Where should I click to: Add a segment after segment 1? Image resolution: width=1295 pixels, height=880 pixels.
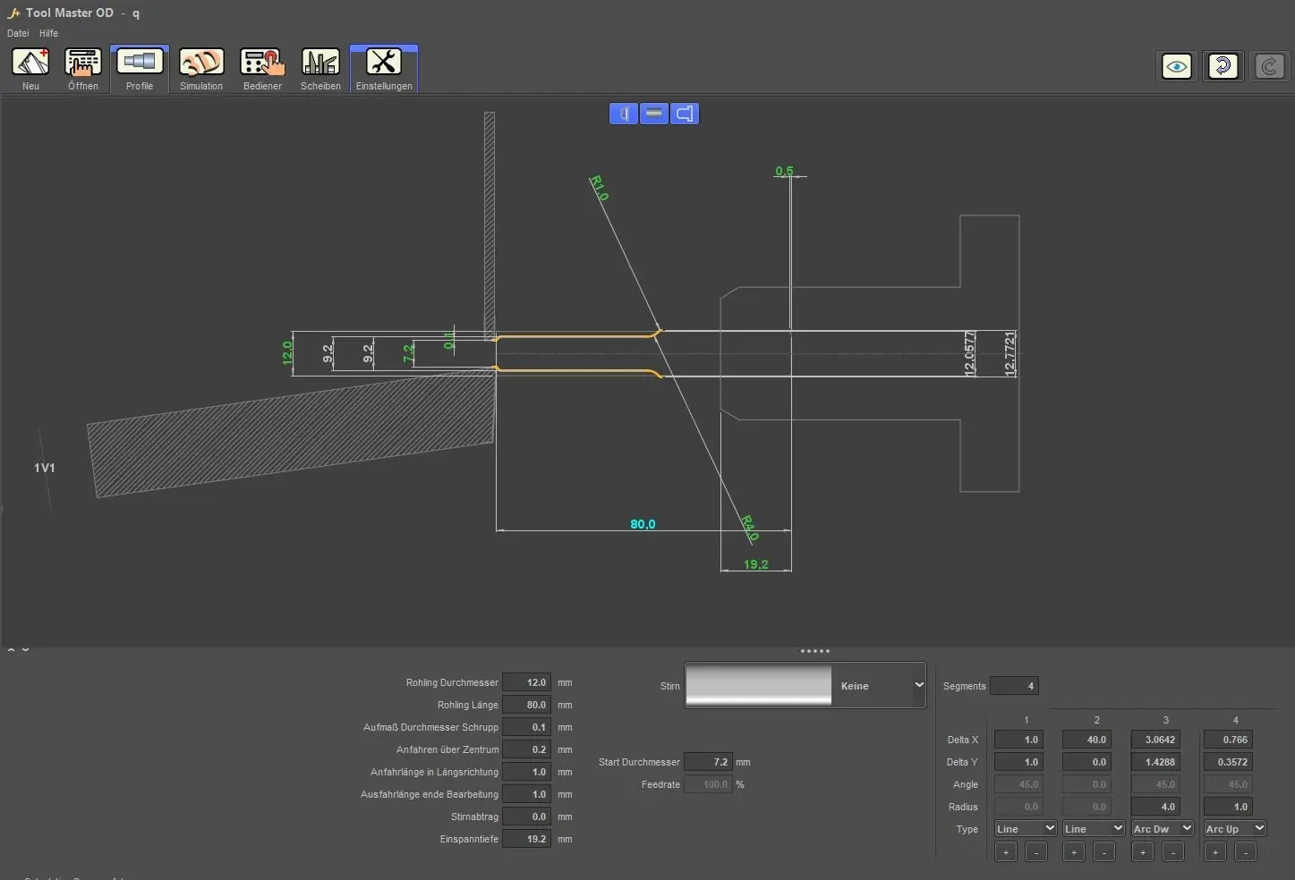(x=1006, y=852)
